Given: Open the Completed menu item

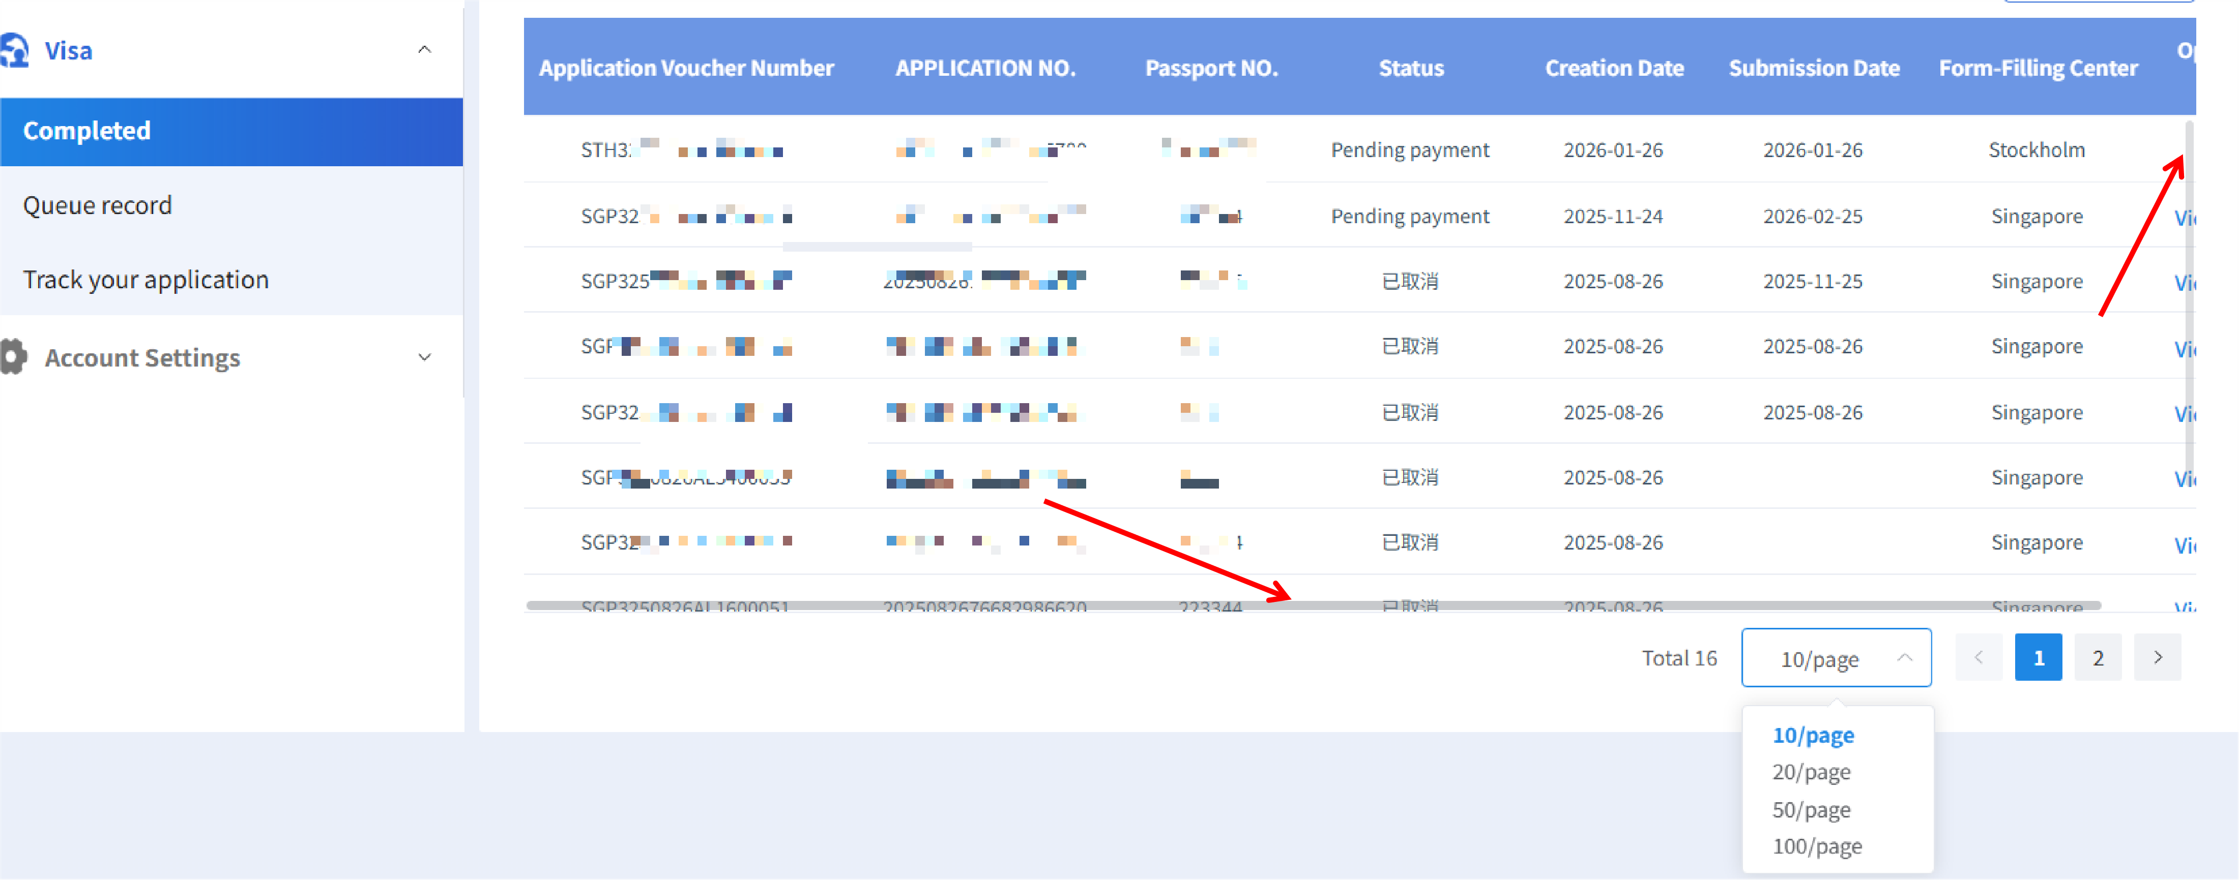Looking at the screenshot, I should (x=87, y=131).
